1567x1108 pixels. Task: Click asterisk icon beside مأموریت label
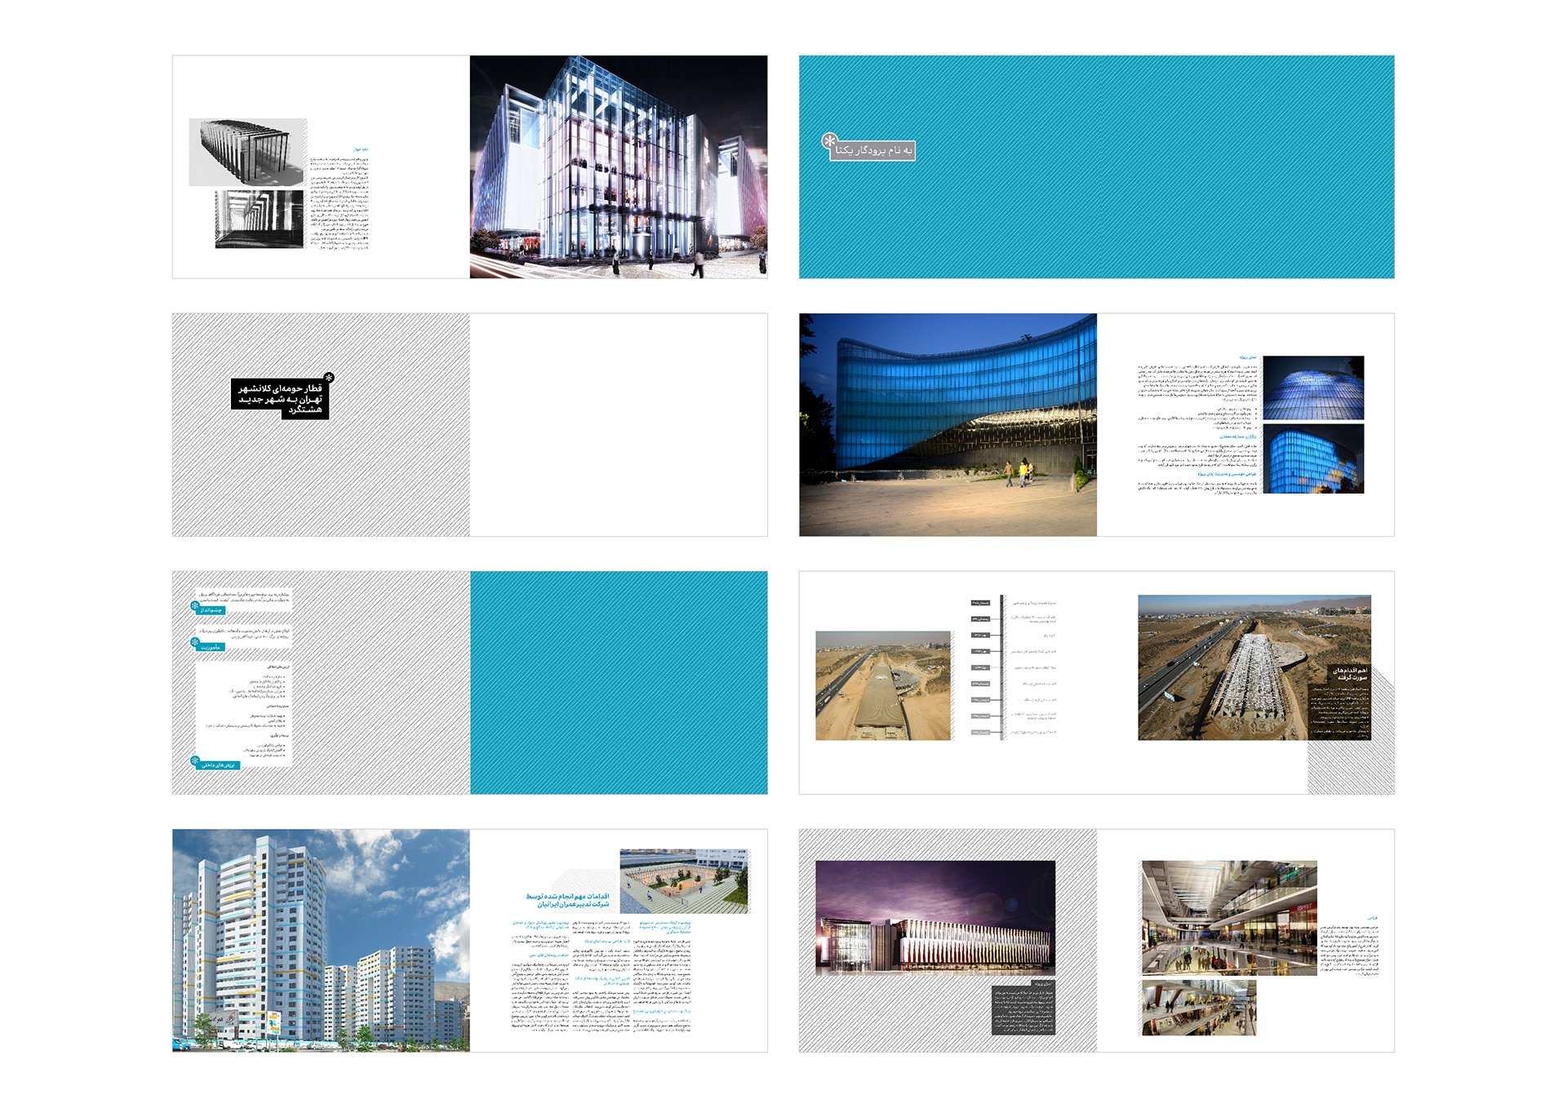click(x=195, y=643)
